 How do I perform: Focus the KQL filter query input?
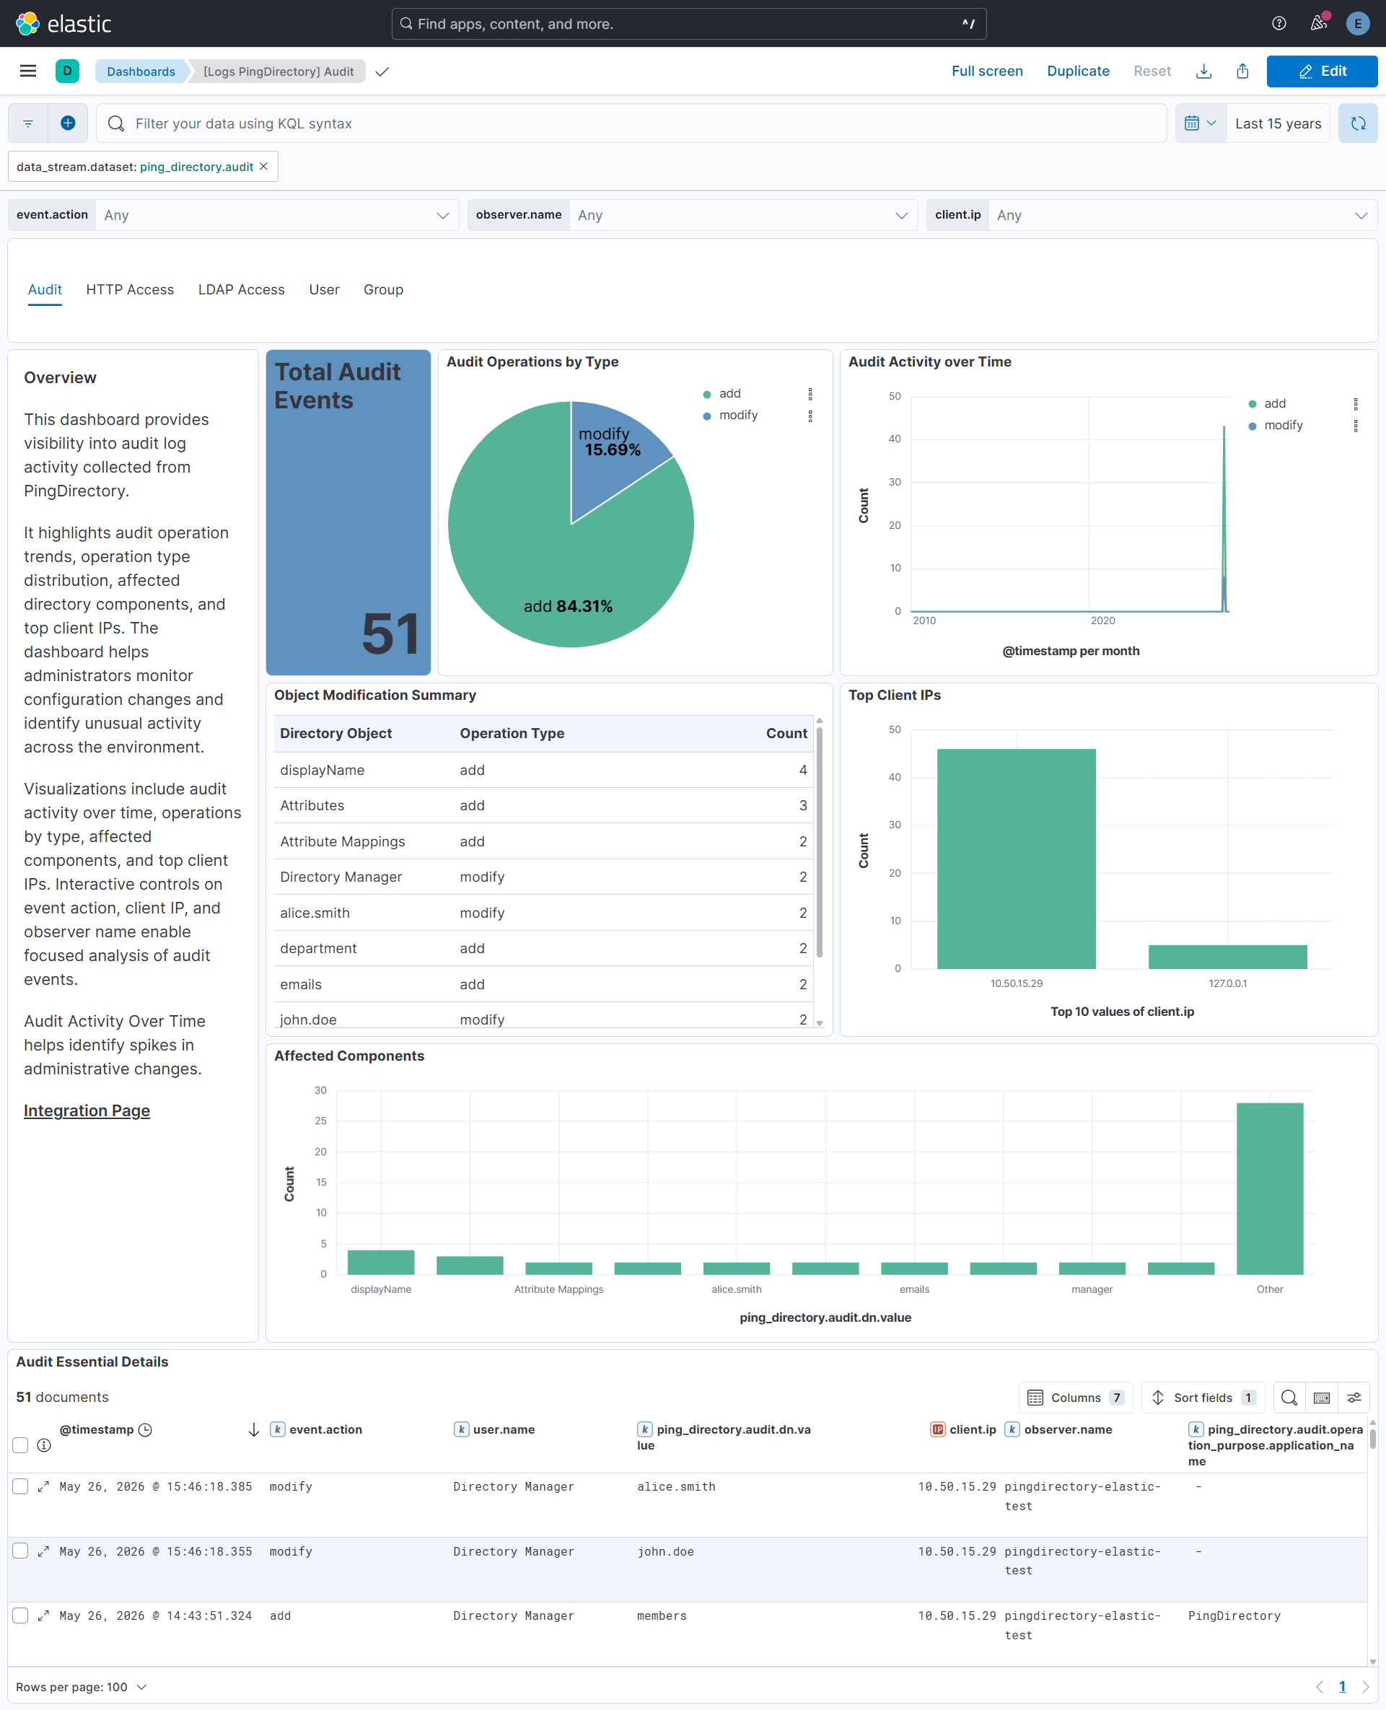pyautogui.click(x=631, y=123)
